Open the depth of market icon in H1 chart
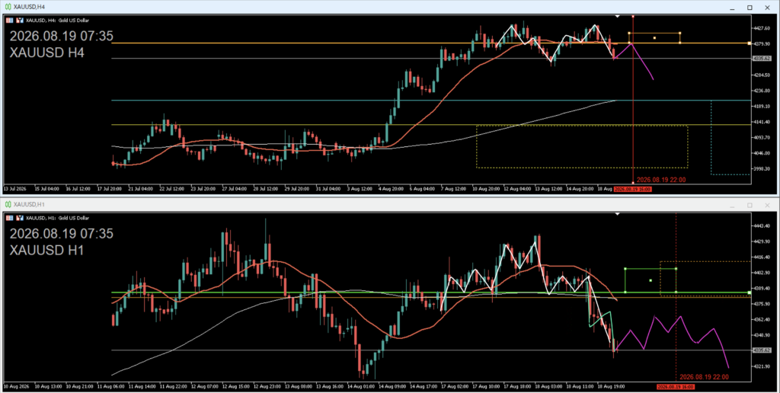The width and height of the screenshot is (780, 393). coord(20,218)
